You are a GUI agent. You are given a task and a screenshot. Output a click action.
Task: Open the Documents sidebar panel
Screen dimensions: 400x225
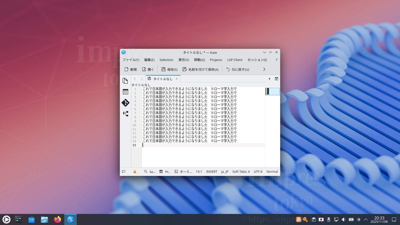[x=125, y=81]
